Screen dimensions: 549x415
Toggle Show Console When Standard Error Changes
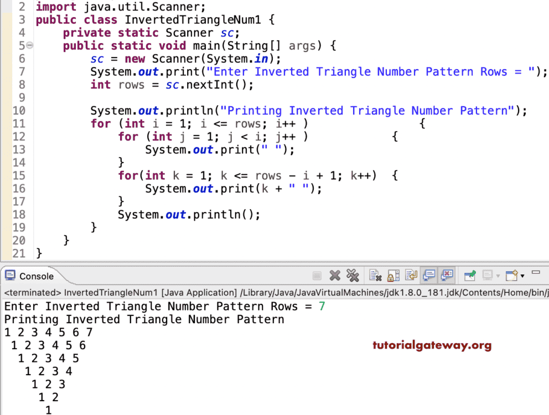click(447, 275)
